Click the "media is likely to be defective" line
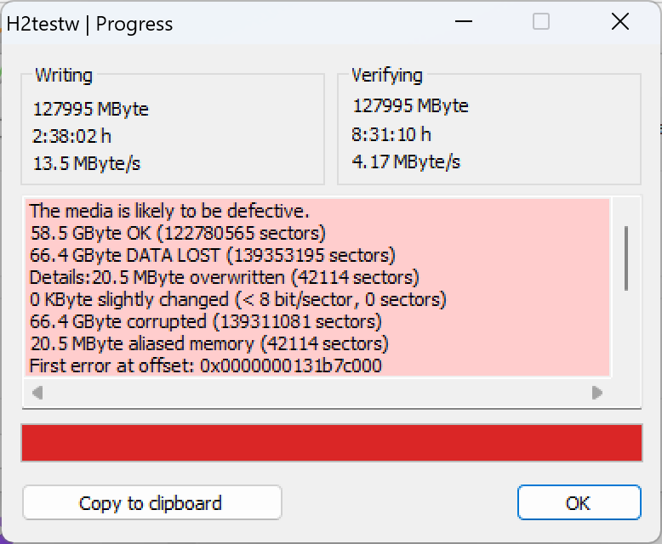Screen dimensions: 662x544 (x=169, y=211)
